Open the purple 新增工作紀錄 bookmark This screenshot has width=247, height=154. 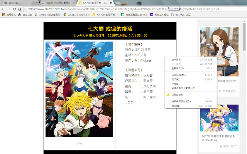159,15
